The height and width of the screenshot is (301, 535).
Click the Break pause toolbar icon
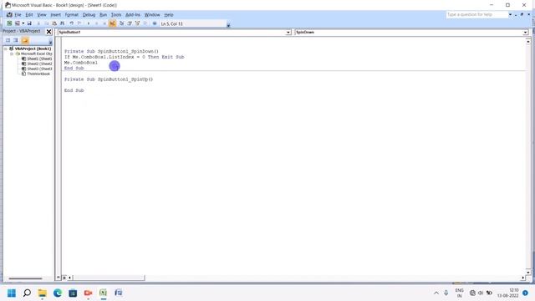click(97, 23)
